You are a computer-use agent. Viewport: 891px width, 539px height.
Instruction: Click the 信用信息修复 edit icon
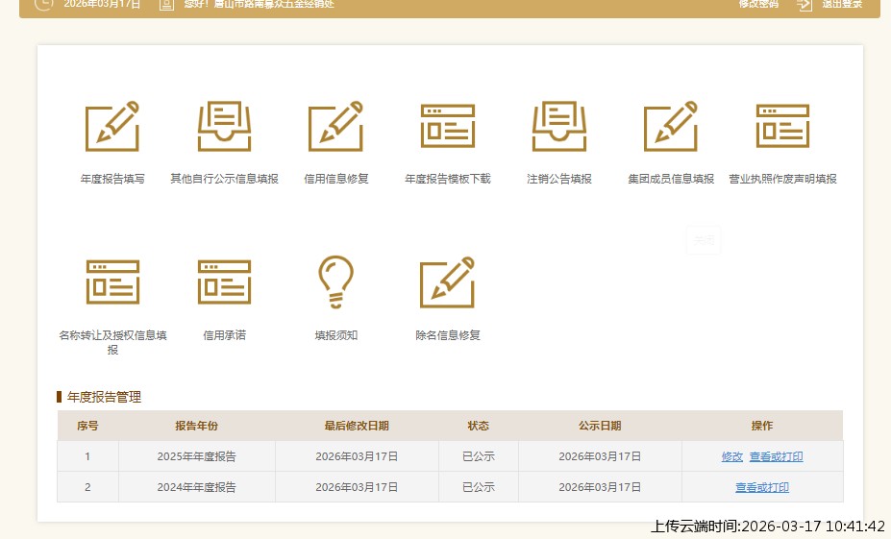(x=335, y=126)
